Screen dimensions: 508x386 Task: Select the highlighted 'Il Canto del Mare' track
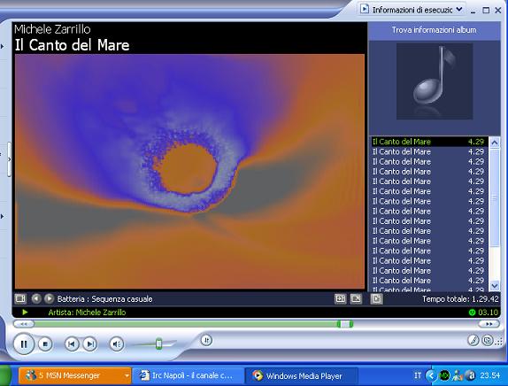428,142
